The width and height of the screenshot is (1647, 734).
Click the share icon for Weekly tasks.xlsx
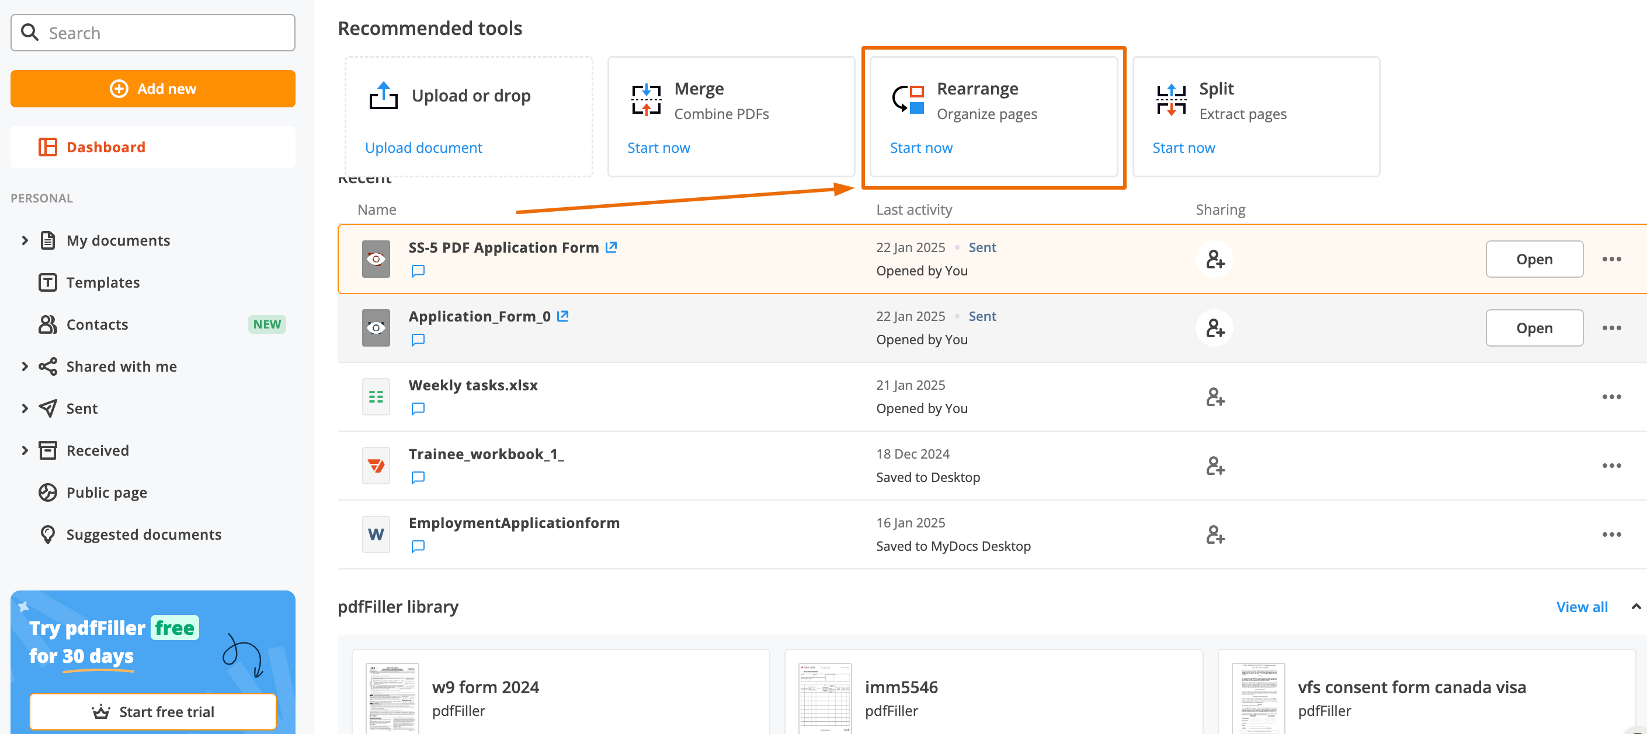coord(1214,397)
